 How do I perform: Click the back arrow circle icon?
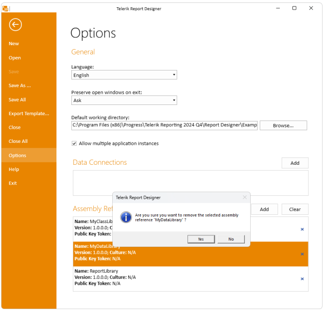pyautogui.click(x=15, y=25)
